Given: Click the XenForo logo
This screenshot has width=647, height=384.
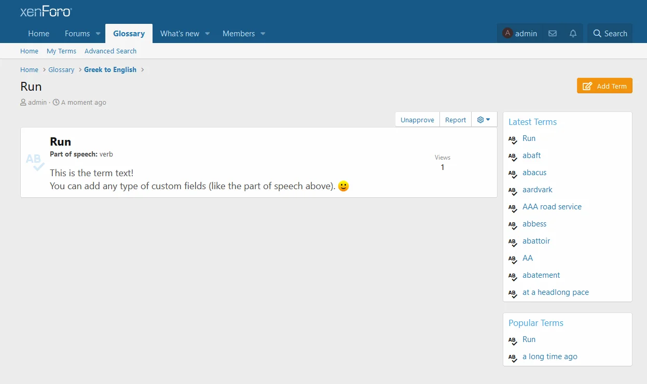Looking at the screenshot, I should [x=46, y=11].
